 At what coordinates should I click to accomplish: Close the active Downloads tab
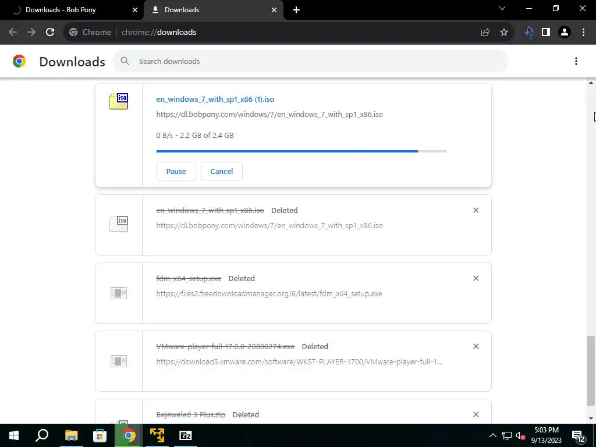point(274,10)
